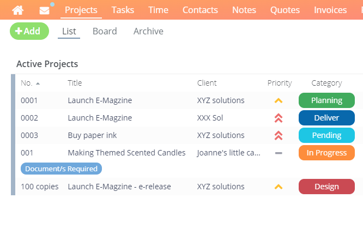Screen dimensions: 363x234
Task: Open the Quotes menu
Action: pyautogui.click(x=285, y=10)
